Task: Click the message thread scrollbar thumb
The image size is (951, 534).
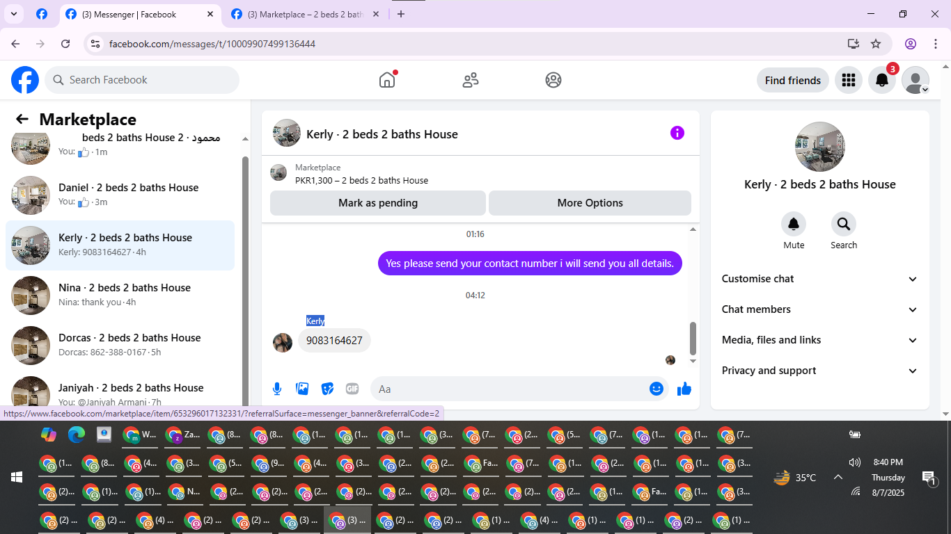Action: 693,339
